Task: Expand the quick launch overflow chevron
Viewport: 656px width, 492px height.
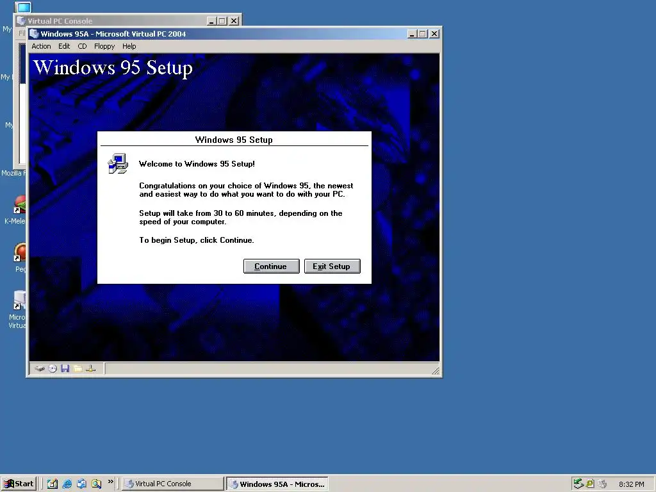Action: click(x=110, y=482)
